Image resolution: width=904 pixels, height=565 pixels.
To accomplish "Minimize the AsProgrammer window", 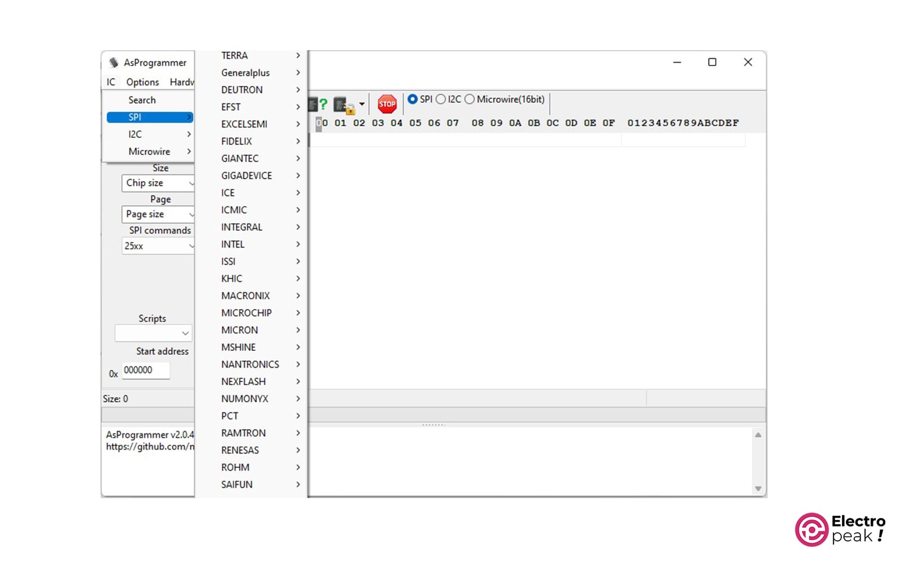I will point(677,62).
